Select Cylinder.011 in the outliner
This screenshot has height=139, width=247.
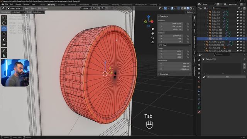click(x=217, y=33)
